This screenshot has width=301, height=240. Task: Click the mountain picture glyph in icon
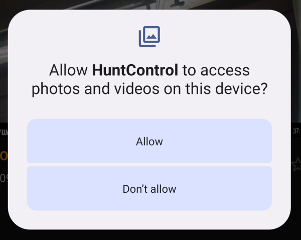point(152,36)
